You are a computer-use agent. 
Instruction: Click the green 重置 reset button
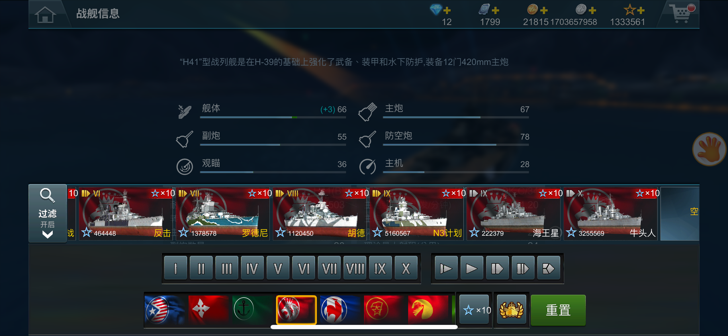(558, 310)
